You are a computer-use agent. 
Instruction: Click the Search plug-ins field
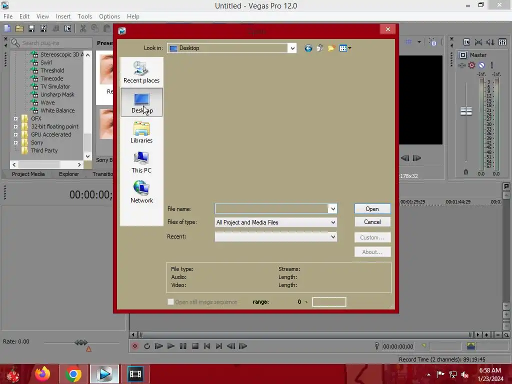tap(51, 43)
